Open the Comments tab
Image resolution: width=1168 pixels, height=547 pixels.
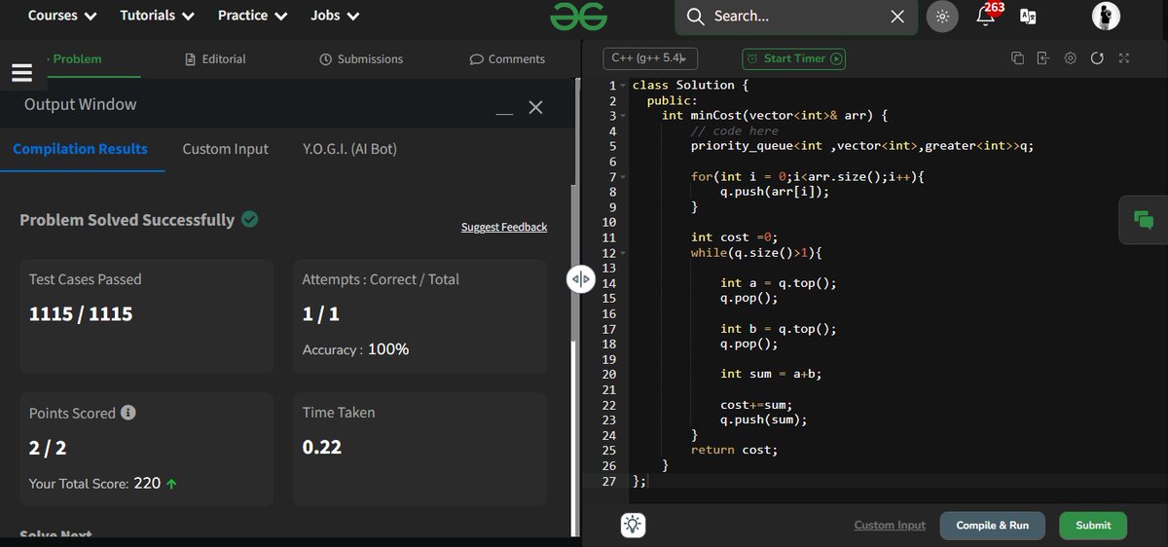coord(507,59)
